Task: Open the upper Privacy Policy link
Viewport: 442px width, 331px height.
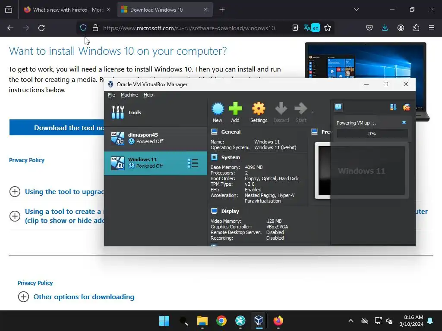Action: click(x=26, y=160)
